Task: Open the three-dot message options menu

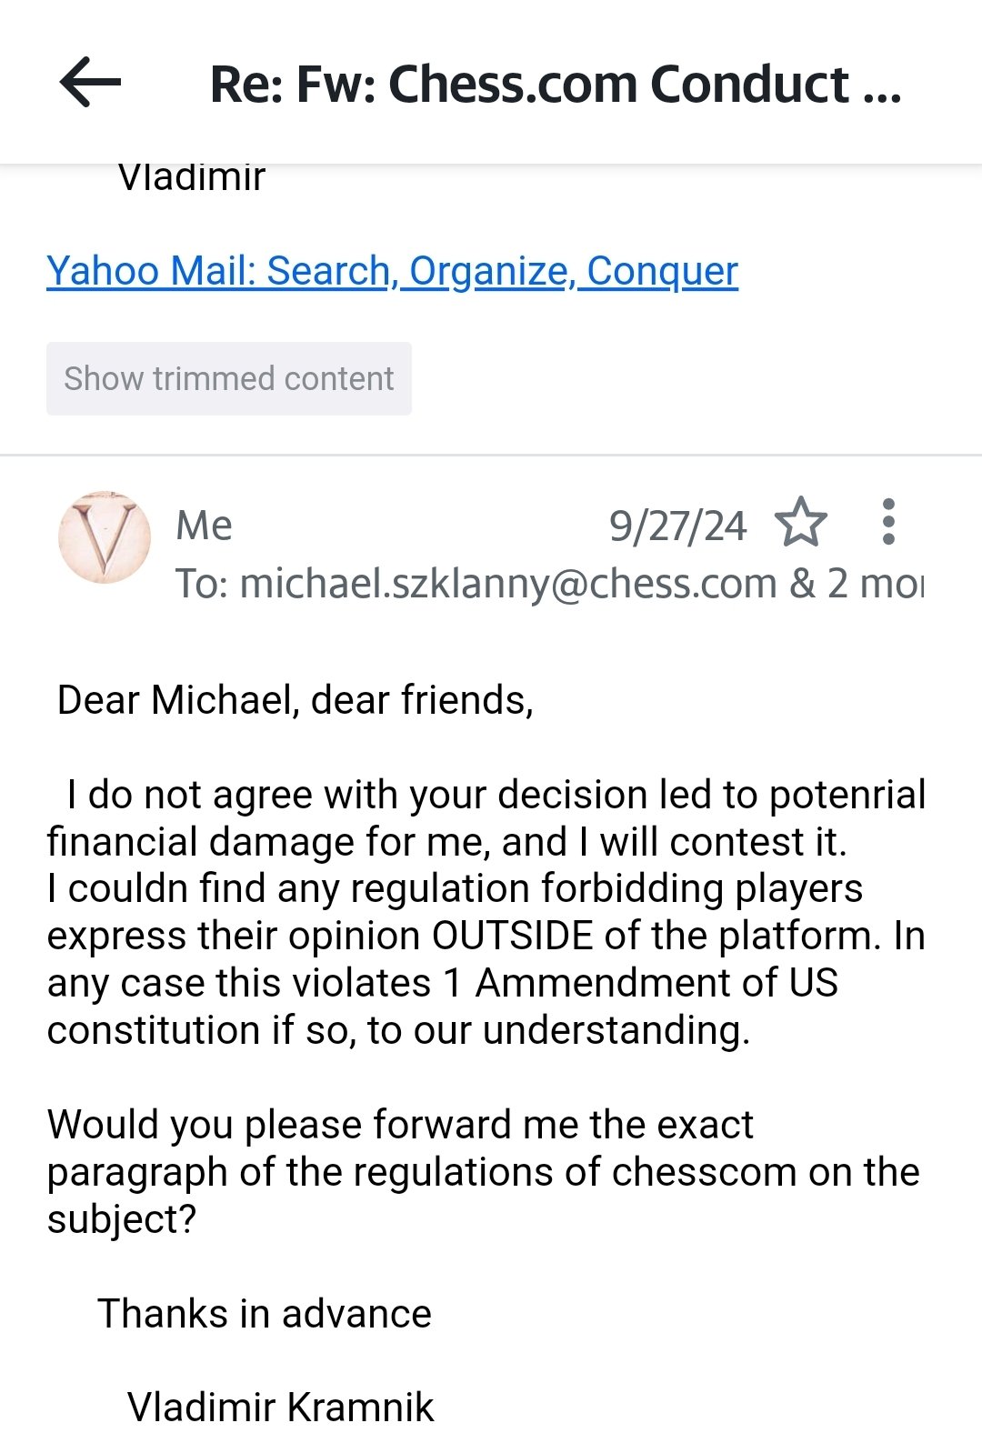Action: point(888,522)
